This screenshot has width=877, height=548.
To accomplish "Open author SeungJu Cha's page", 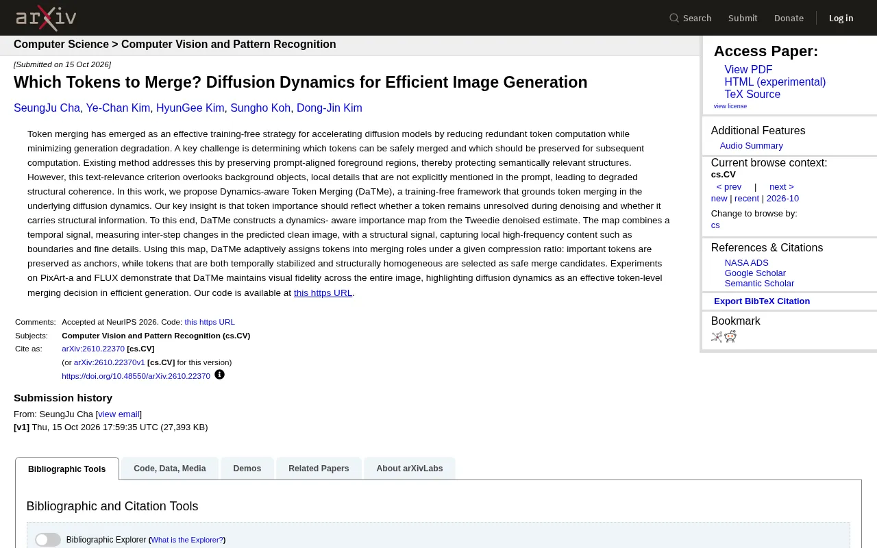I will coord(47,108).
